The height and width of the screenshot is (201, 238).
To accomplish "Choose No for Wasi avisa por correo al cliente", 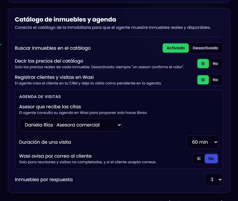I will point(211,159).
